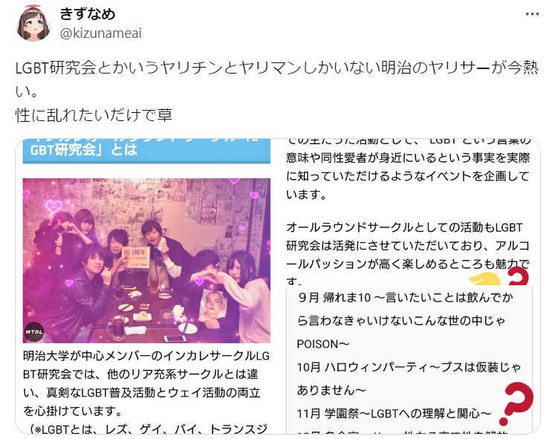
Task: Click the glowing neon heart on photo
Action: (53, 207)
